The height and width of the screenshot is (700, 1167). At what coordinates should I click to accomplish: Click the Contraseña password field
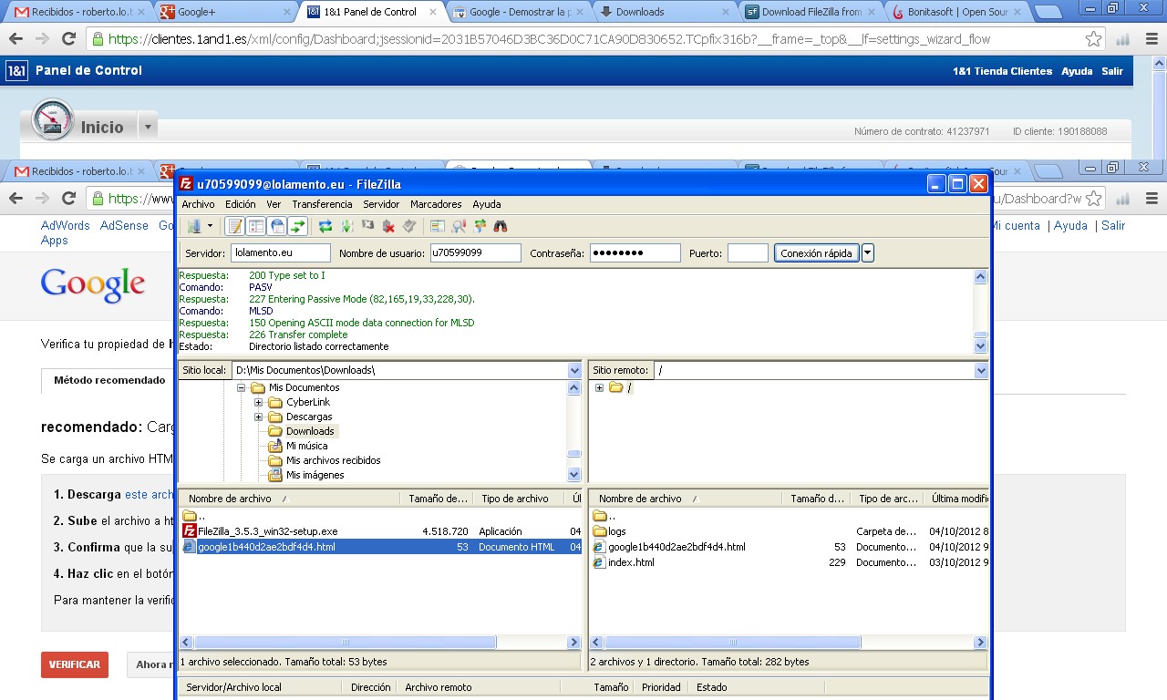point(635,253)
